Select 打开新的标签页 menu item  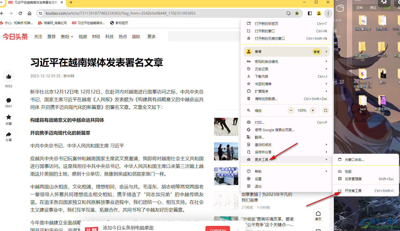[286, 24]
